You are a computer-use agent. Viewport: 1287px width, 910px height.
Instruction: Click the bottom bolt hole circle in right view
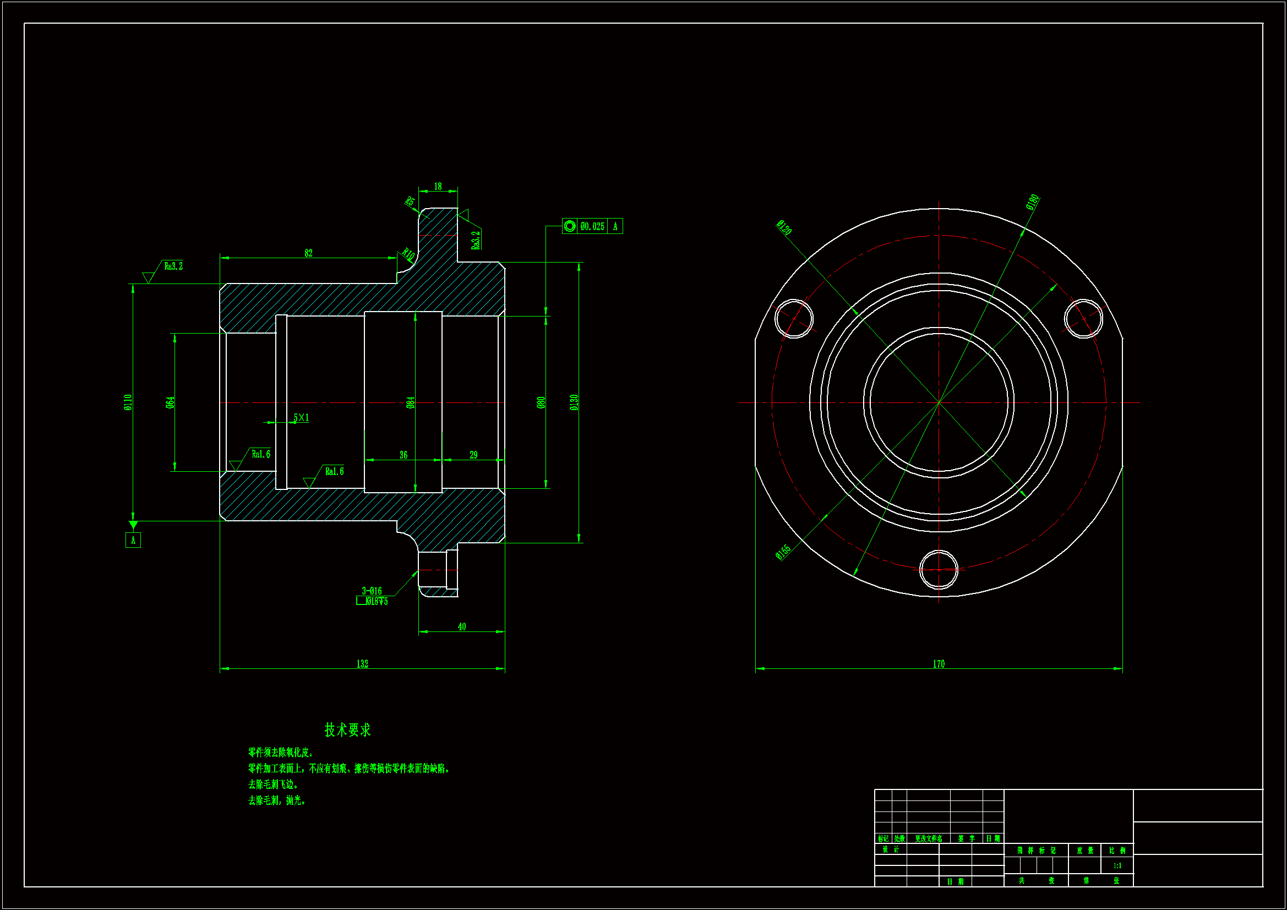point(939,570)
